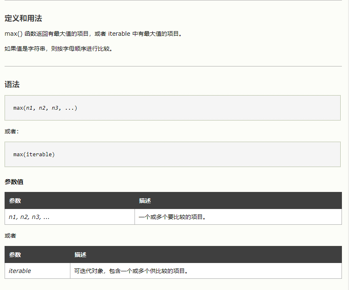Click 参数 header in the iterable table
This screenshot has height=290, width=349.
tap(15, 255)
